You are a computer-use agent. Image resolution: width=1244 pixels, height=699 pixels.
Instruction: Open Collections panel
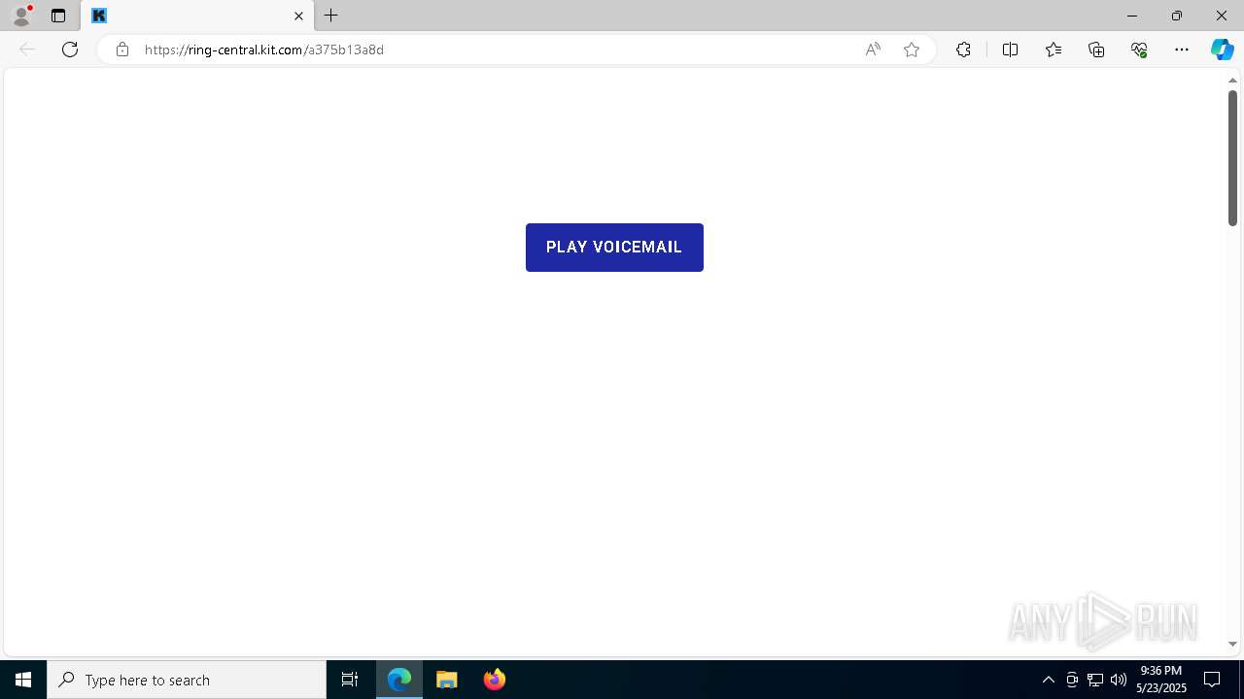point(1096,50)
